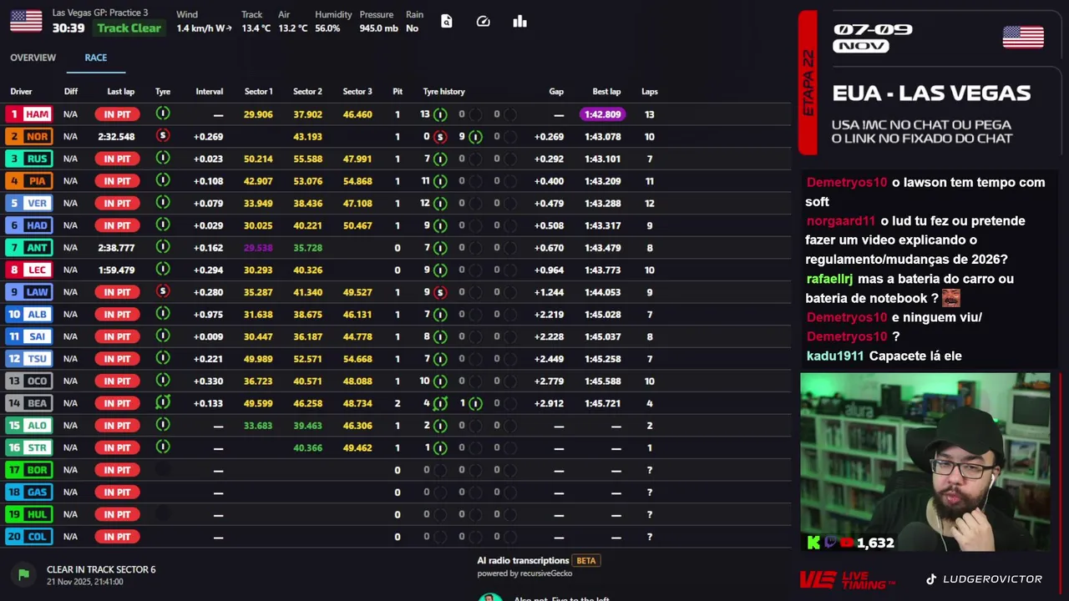
Task: Open the document search icon in top bar
Action: point(447,22)
